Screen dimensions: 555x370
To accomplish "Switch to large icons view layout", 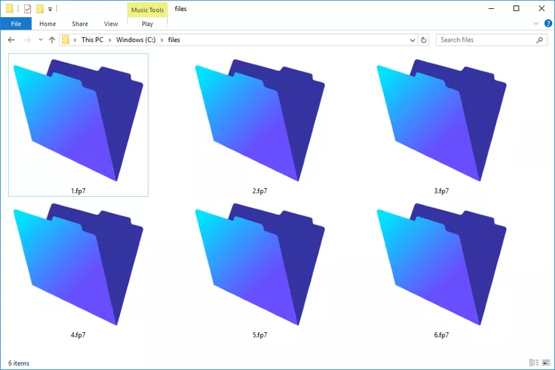I will 546,363.
